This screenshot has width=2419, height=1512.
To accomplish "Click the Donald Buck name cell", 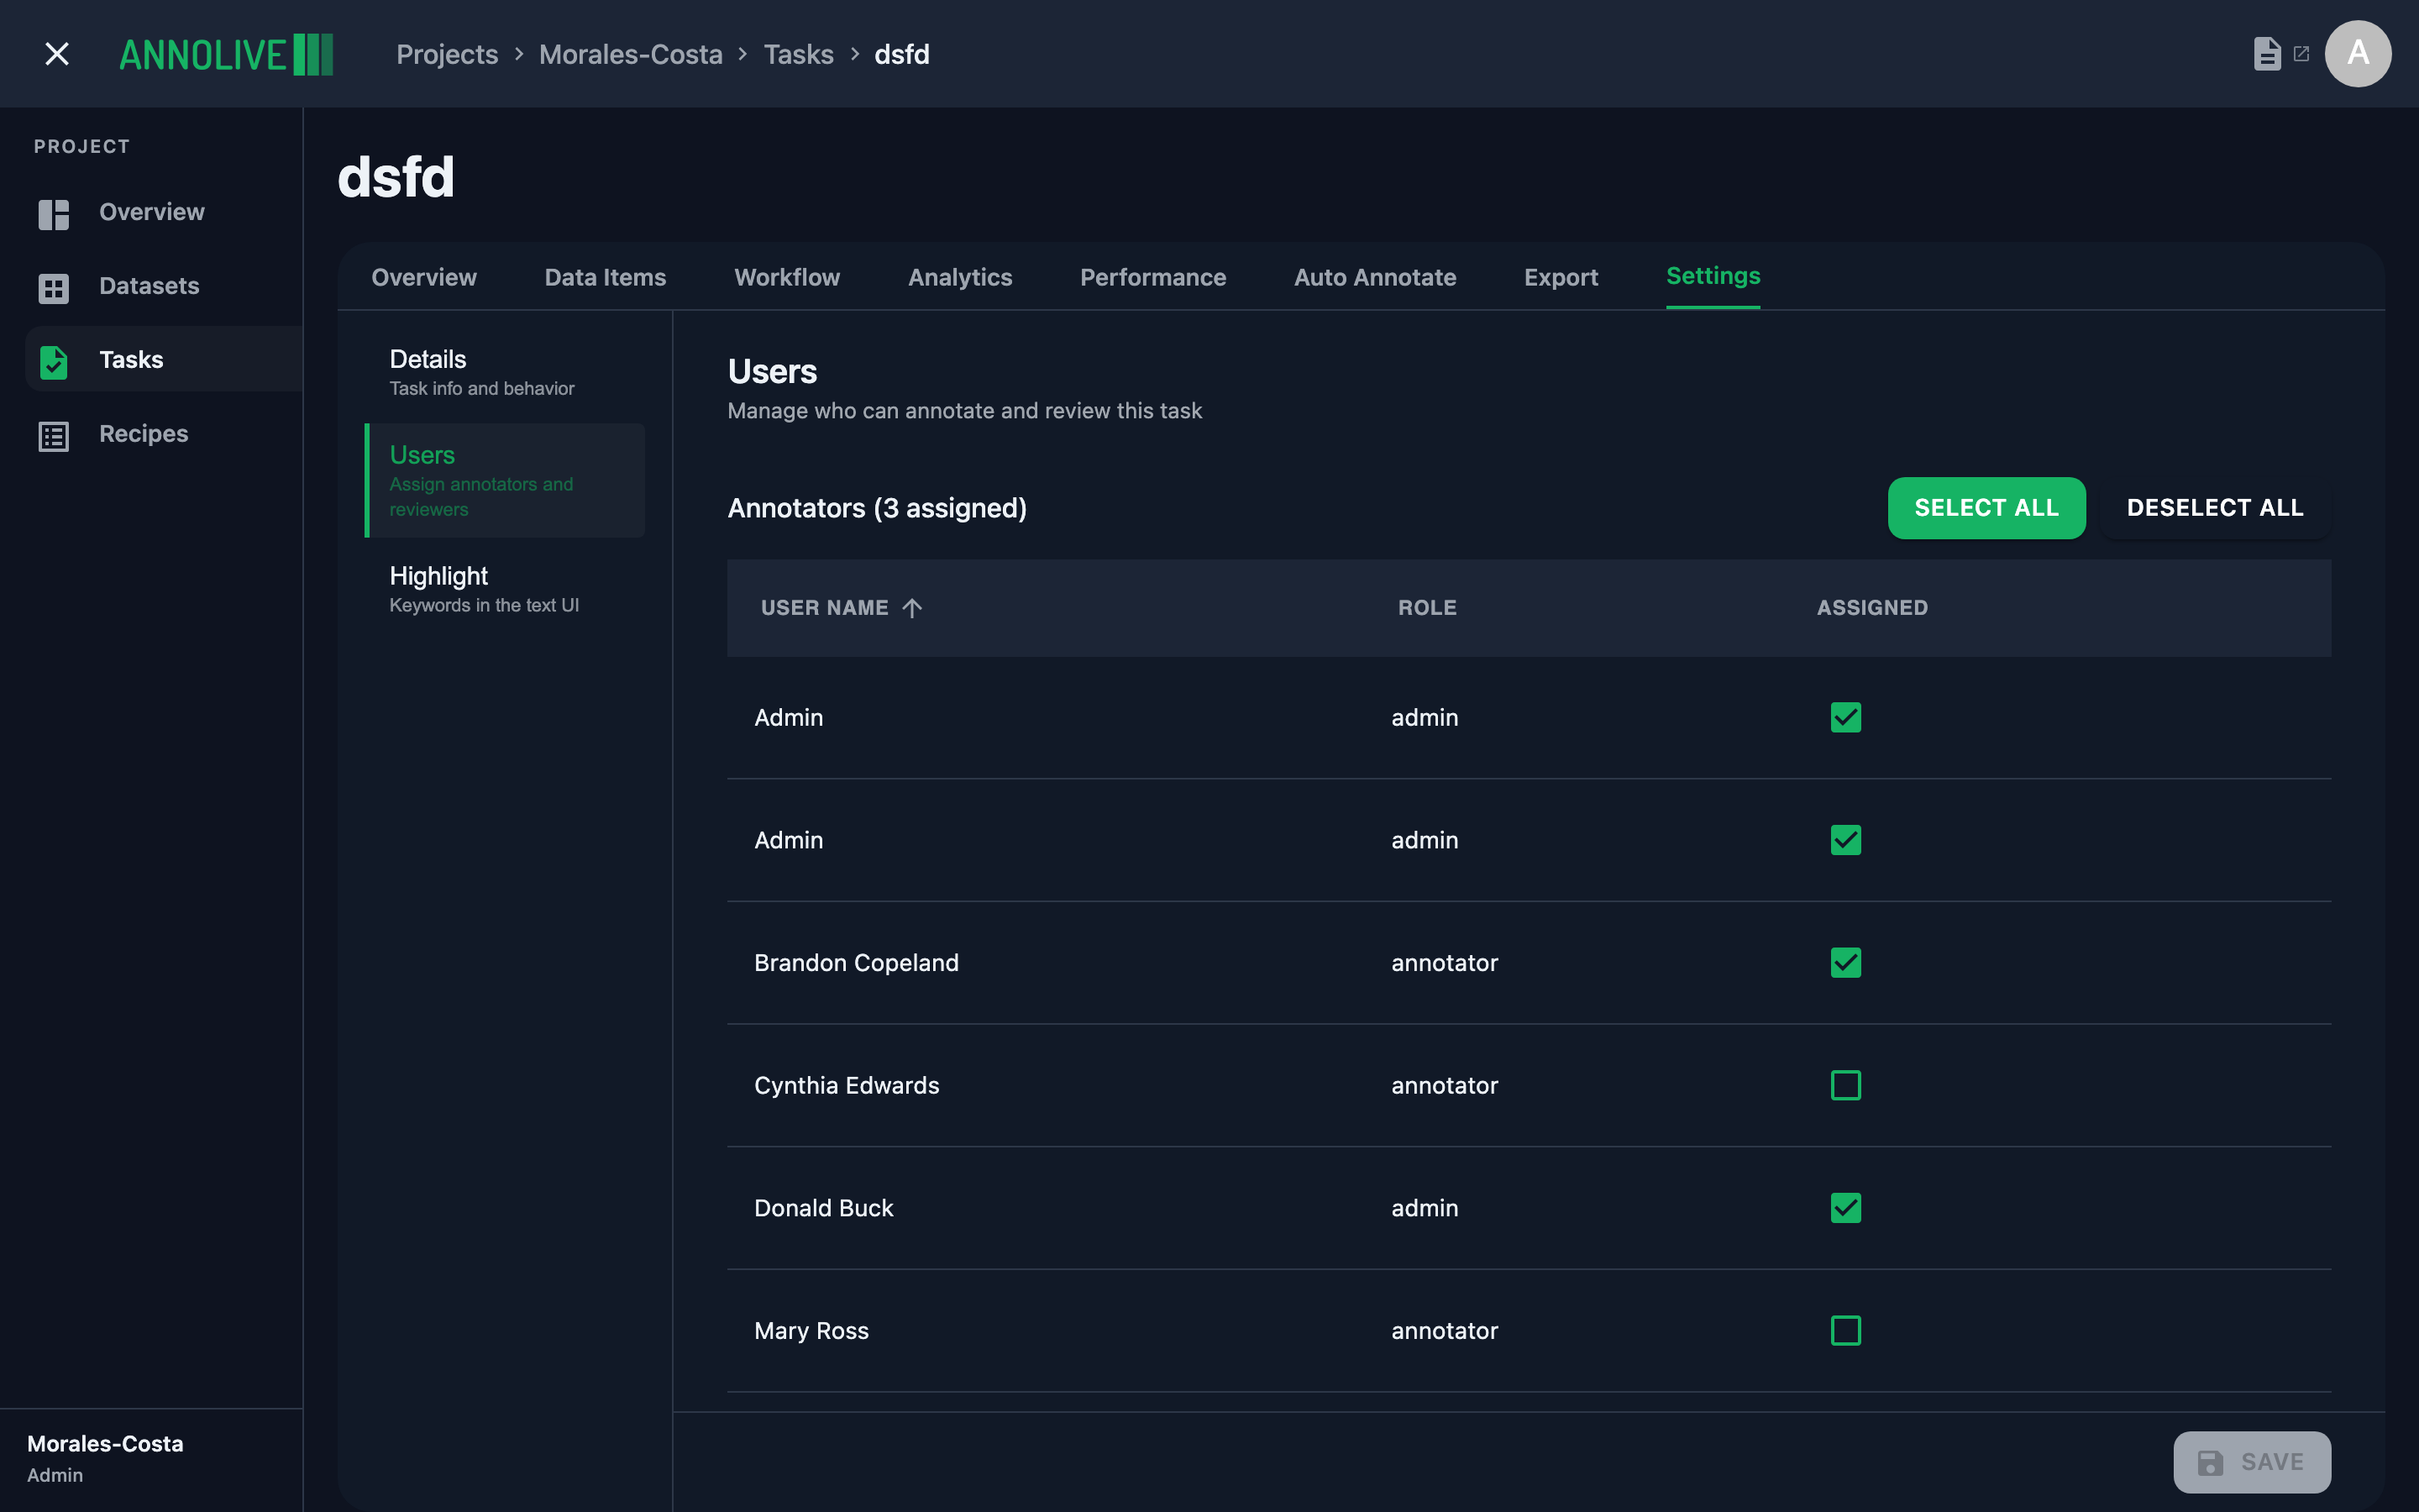I will coord(824,1208).
